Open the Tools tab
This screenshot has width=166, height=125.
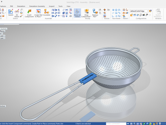tap(61, 6)
